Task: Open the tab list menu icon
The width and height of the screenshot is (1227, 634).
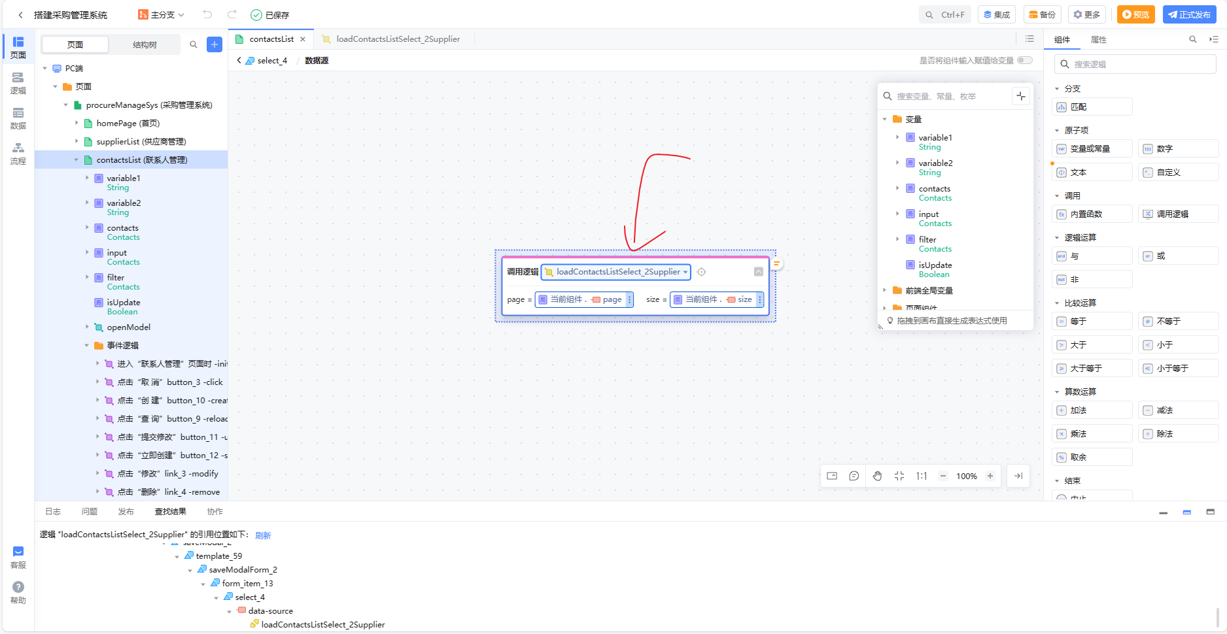Action: tap(1029, 39)
